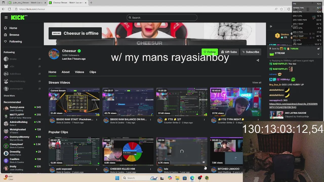The image size is (324, 182).
Task: Switch to the Videos tab
Action: 79,72
